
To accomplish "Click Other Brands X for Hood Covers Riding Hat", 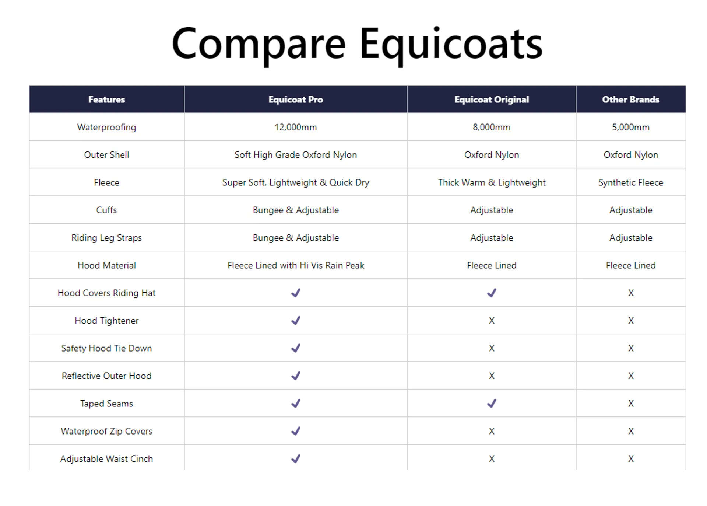I will click(631, 293).
